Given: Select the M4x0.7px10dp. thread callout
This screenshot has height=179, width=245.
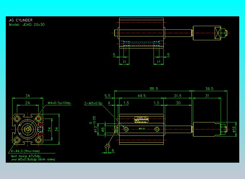Looking at the screenshot, I should (x=59, y=103).
